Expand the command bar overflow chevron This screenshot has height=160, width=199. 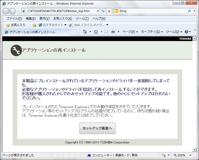195,30
